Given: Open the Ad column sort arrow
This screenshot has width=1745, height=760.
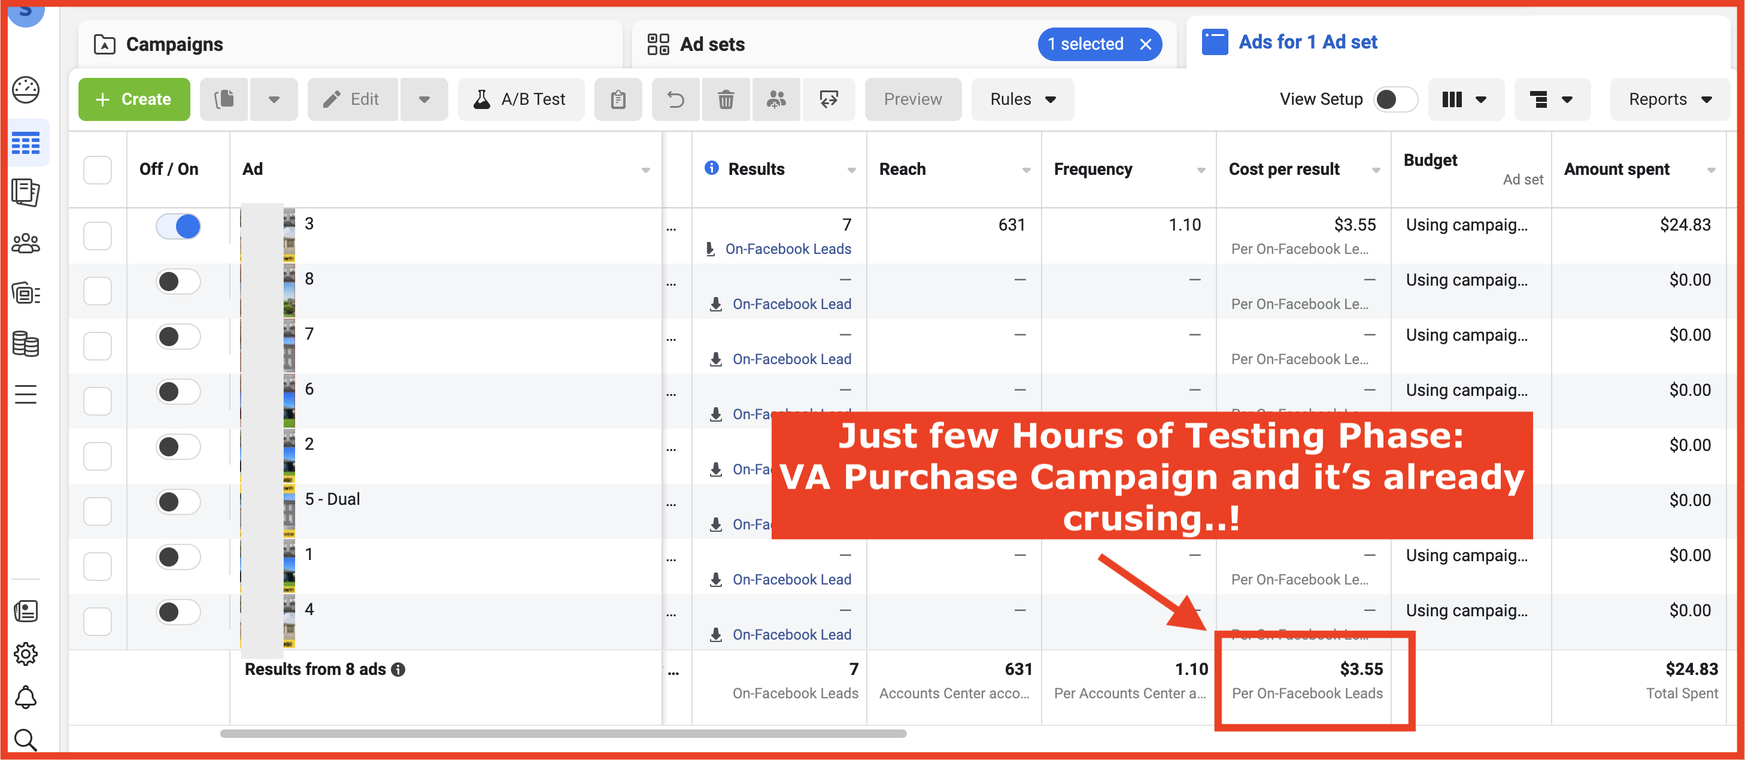Looking at the screenshot, I should (x=645, y=170).
